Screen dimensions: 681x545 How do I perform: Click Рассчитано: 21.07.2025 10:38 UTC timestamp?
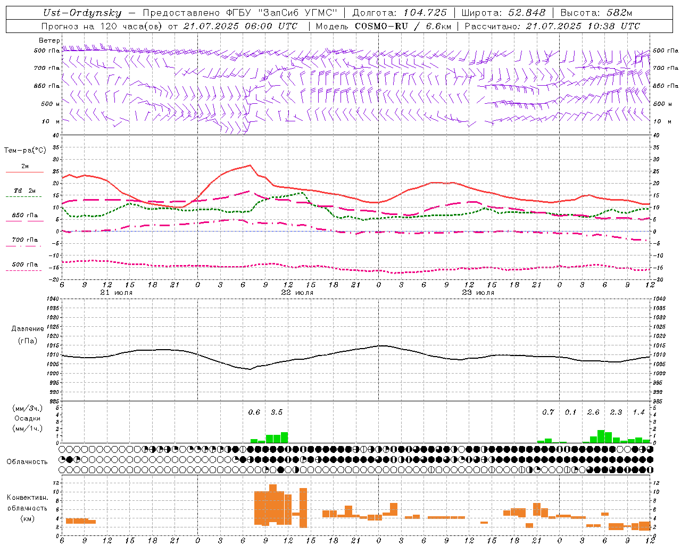pos(552,26)
